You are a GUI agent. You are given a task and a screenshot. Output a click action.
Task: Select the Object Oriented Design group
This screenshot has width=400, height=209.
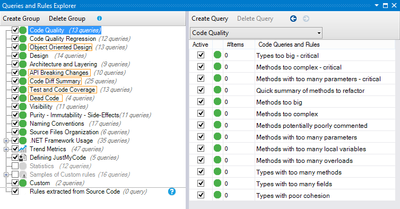(60, 47)
